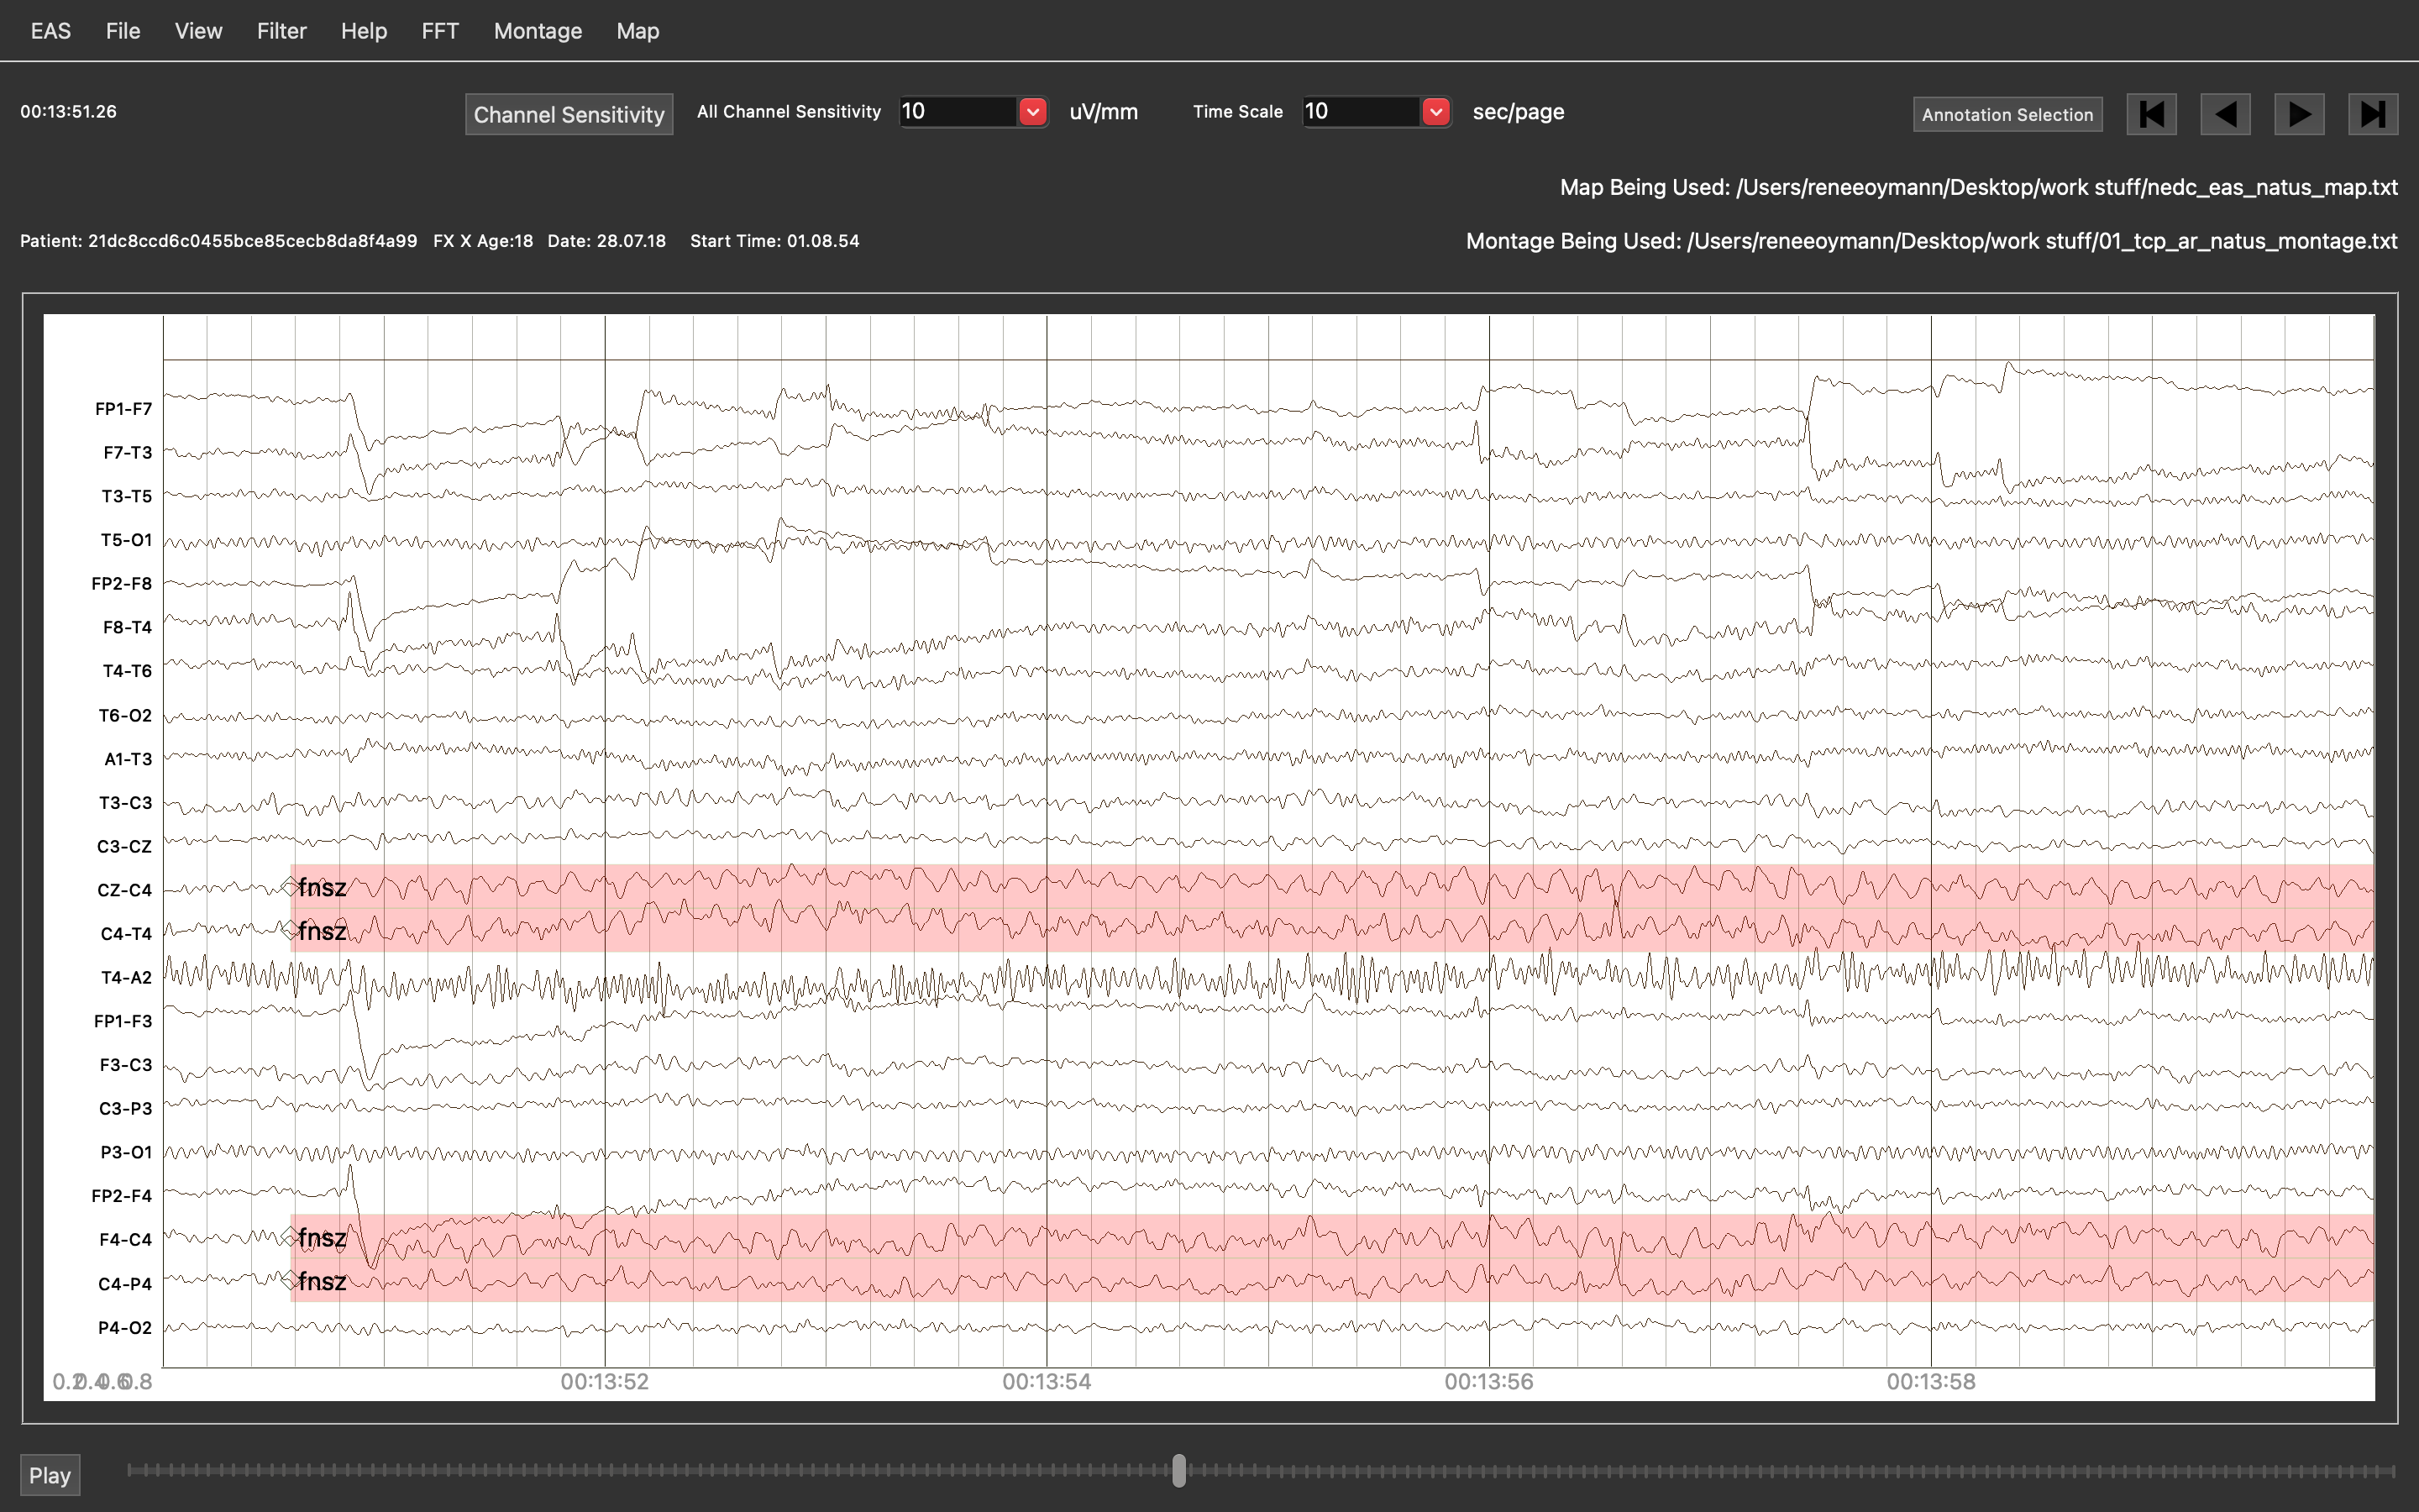This screenshot has width=2419, height=1512.
Task: Click the 00:13:54 time axis marker
Action: point(1047,1382)
